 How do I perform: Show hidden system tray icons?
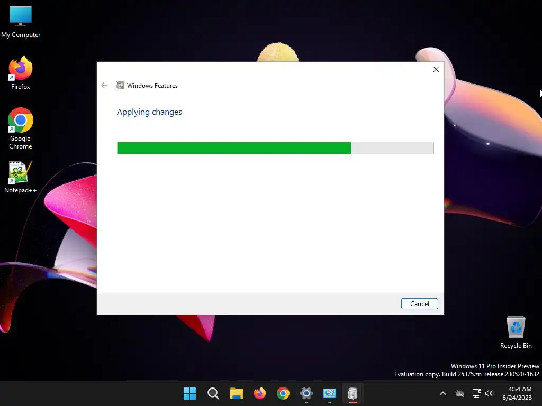click(443, 393)
